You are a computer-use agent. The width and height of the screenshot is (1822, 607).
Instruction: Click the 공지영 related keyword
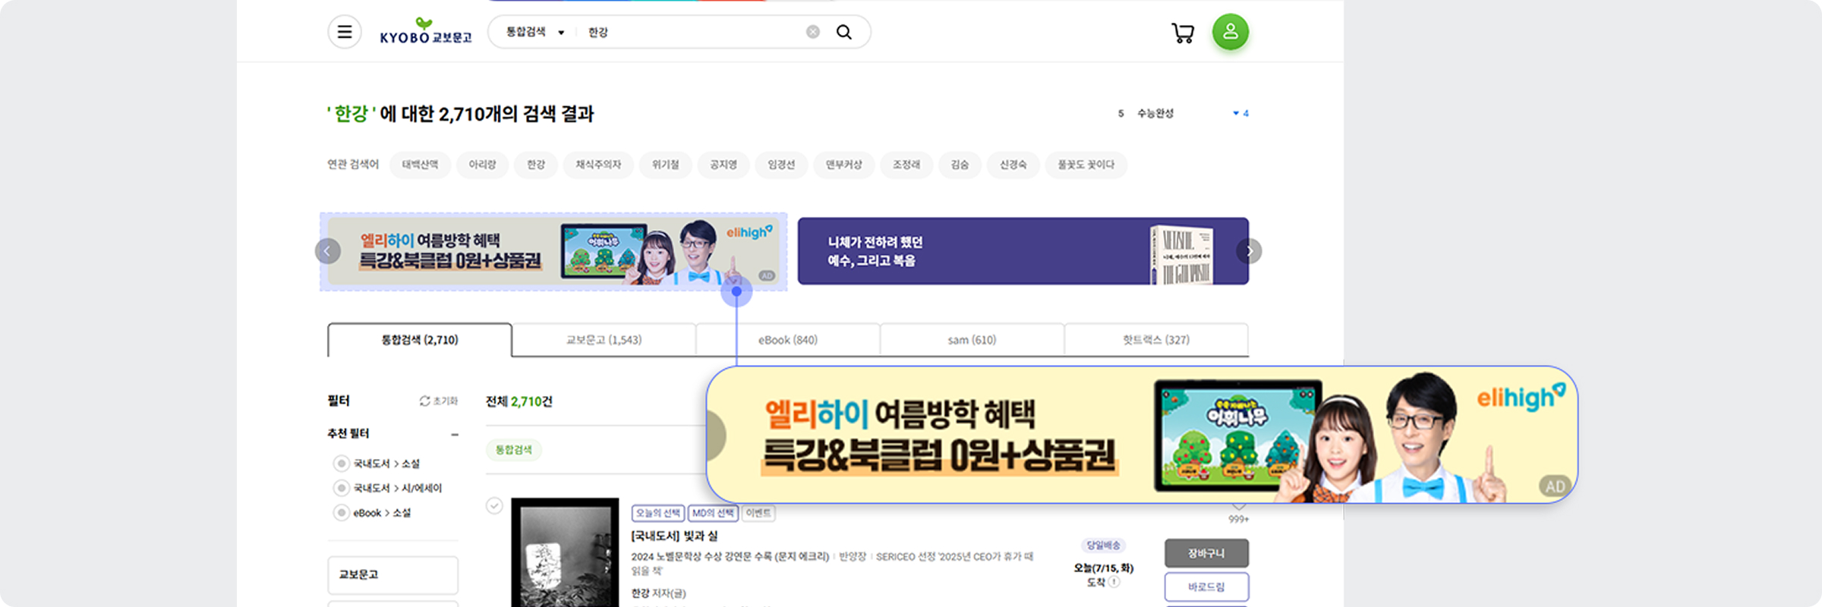[723, 165]
